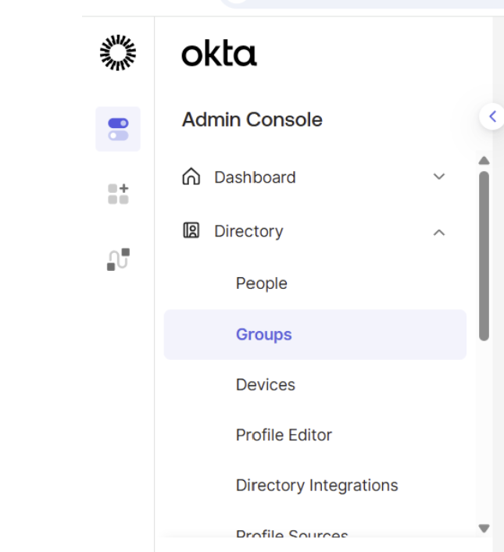Select the Directory menu item
The image size is (504, 552).
click(x=248, y=231)
